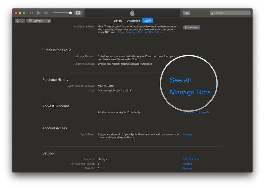This screenshot has height=188, width=265.
Task: Select the nickname 'christyx'
Action: pos(102,159)
